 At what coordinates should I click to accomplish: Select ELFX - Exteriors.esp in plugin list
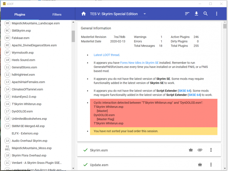pos(25,133)
